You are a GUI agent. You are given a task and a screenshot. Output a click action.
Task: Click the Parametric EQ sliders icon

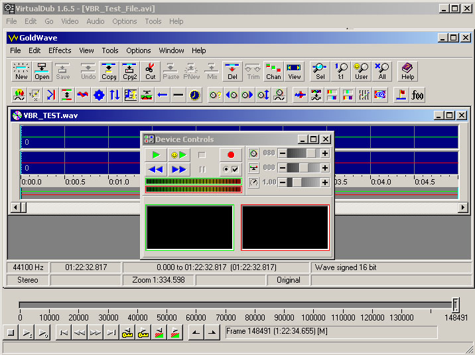[364, 95]
